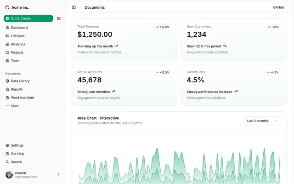
Task: Click the More ellipsis icon
Action: [7, 106]
